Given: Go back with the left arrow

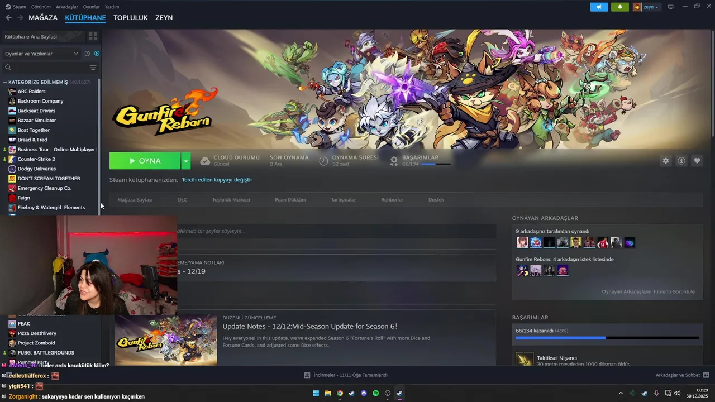Looking at the screenshot, I should pyautogui.click(x=8, y=18).
